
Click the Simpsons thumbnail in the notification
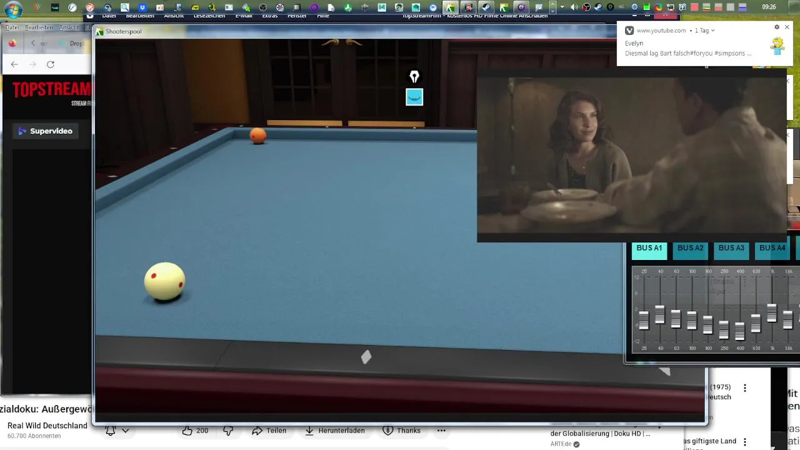(x=777, y=46)
